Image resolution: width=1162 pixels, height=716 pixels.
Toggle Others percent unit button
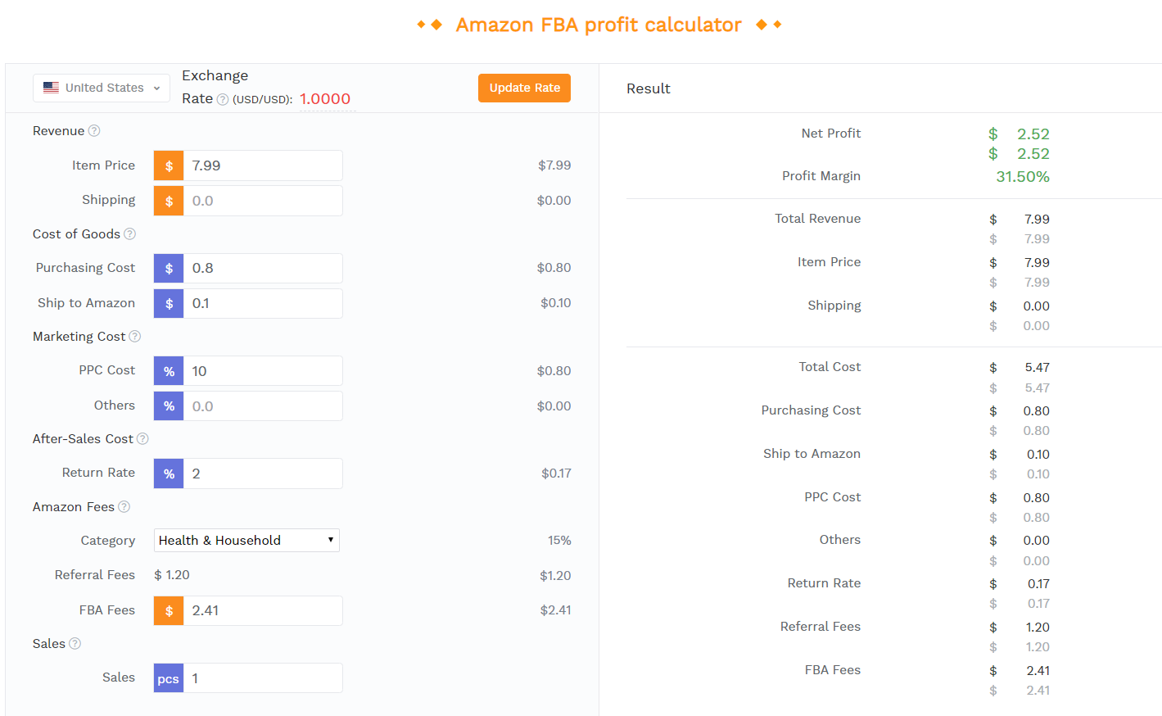coord(169,406)
